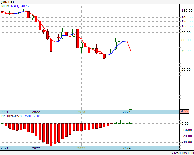Click the 140.00 price axis label
This screenshot has width=194, height=155.
click(187, 18)
